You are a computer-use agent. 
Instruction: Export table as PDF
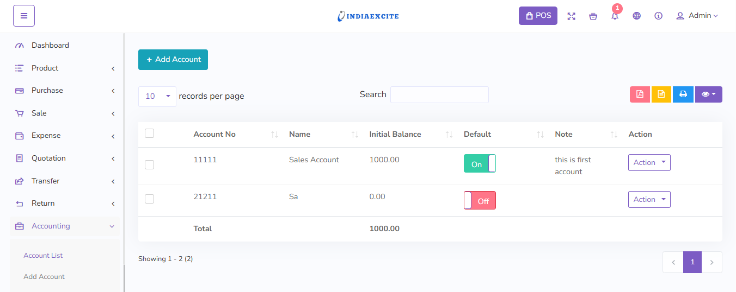point(640,94)
